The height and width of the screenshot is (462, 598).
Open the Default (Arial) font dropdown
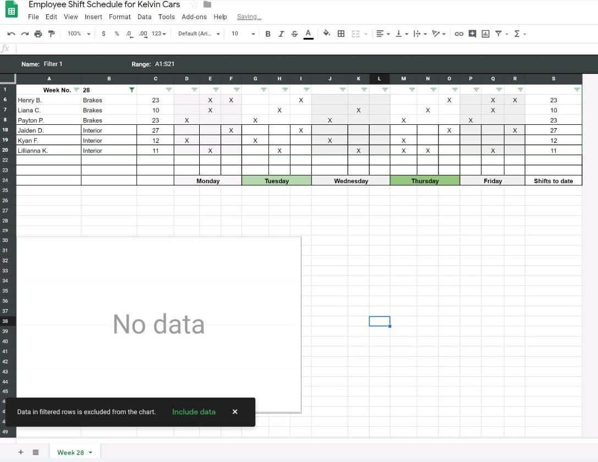[x=199, y=34]
